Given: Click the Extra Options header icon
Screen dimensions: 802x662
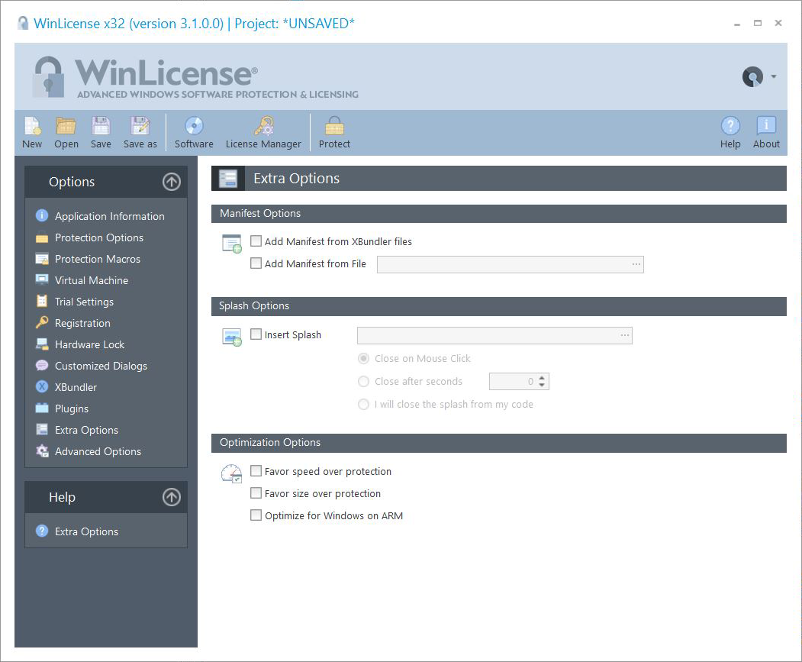Looking at the screenshot, I should [x=228, y=178].
